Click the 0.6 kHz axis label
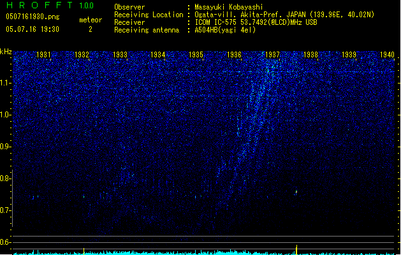Image resolution: width=401 pixels, height=255 pixels. click(5, 242)
